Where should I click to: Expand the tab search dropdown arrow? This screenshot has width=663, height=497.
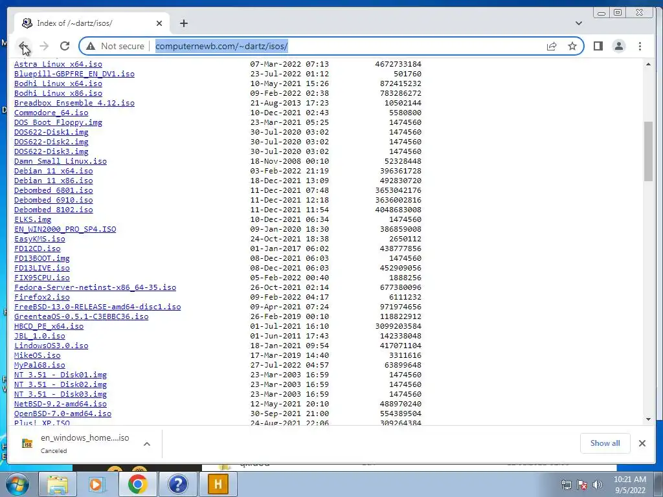[x=578, y=23]
